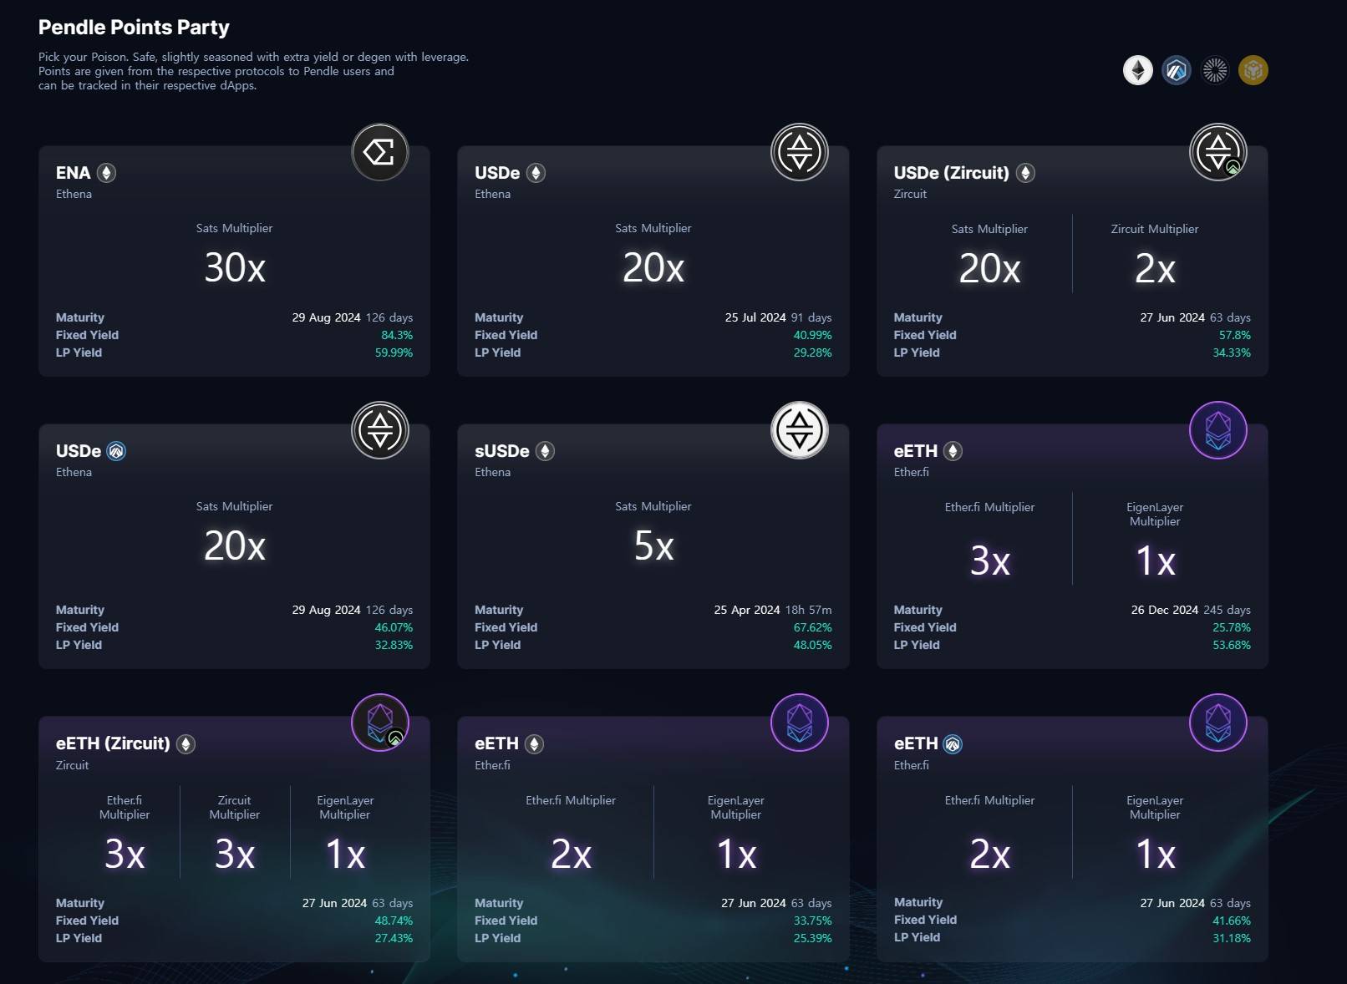Click the eETH (Zircuit) card logo
Image resolution: width=1347 pixels, height=984 pixels.
click(380, 723)
